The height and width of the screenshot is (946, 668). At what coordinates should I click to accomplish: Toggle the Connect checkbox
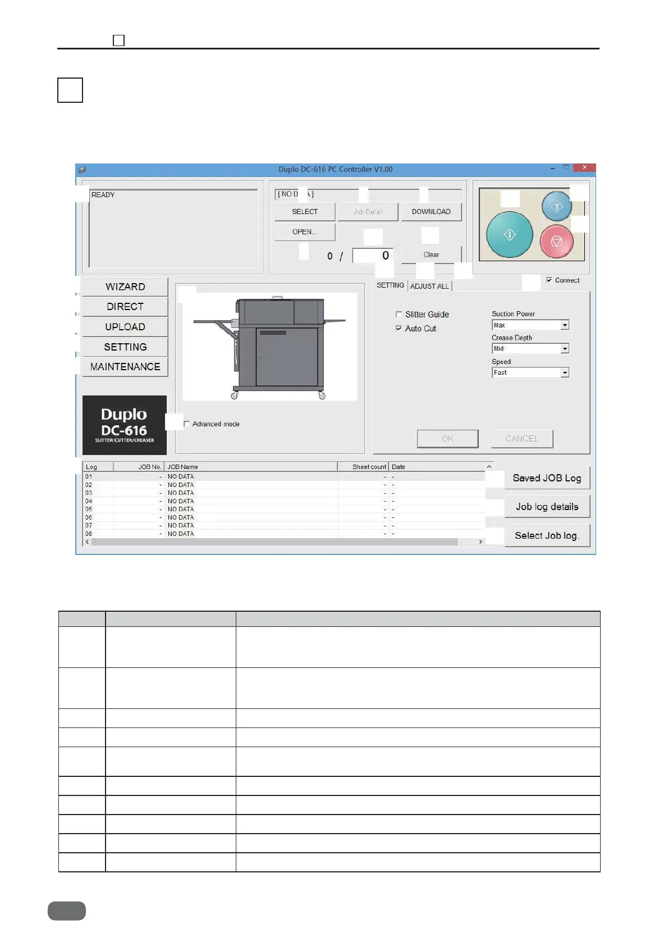point(549,280)
